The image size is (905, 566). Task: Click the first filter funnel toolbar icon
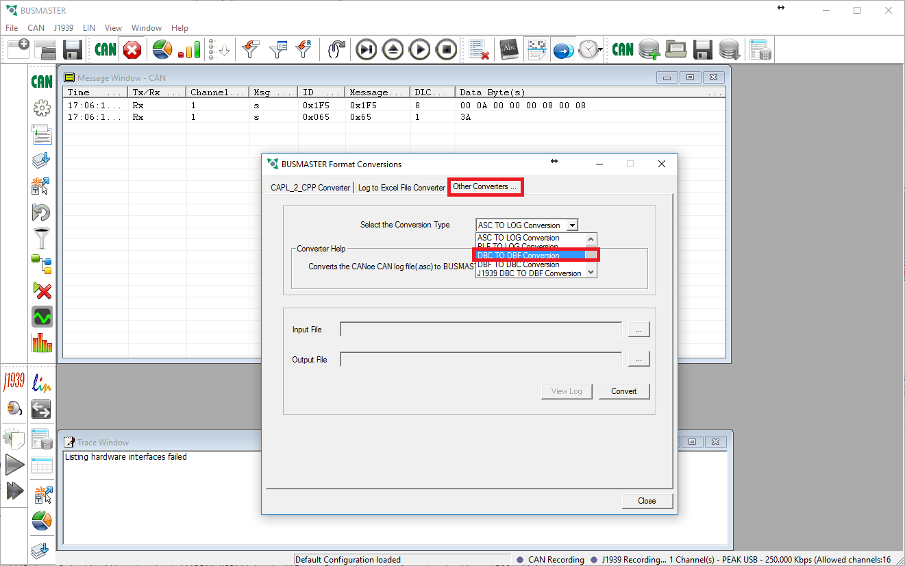click(x=251, y=49)
